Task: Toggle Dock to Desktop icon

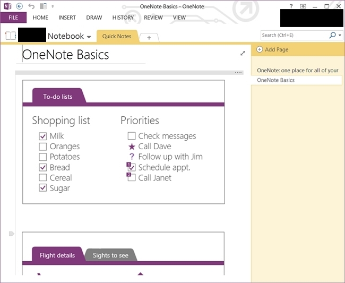Action: click(x=43, y=6)
